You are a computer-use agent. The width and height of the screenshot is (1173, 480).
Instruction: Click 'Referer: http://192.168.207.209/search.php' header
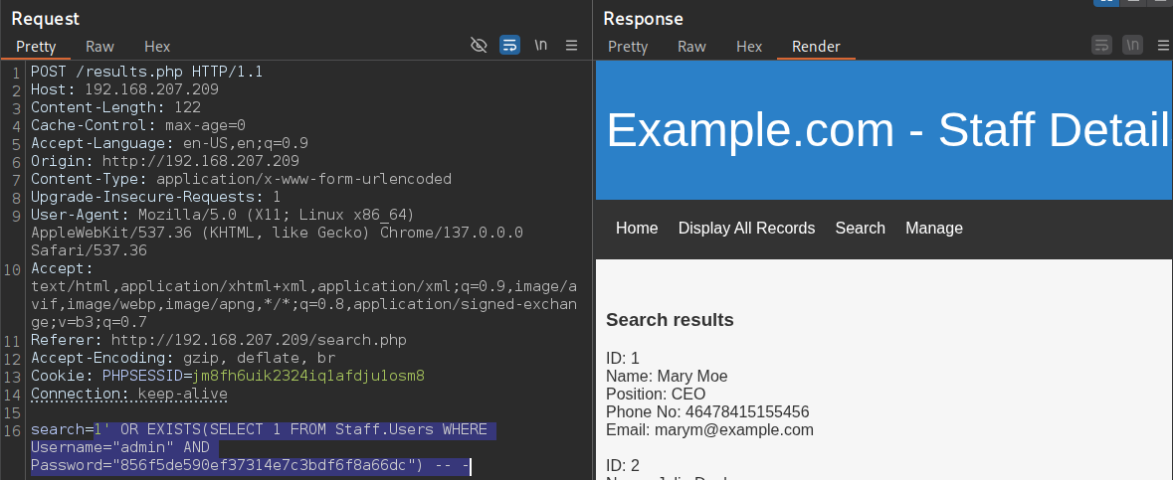[x=219, y=340]
